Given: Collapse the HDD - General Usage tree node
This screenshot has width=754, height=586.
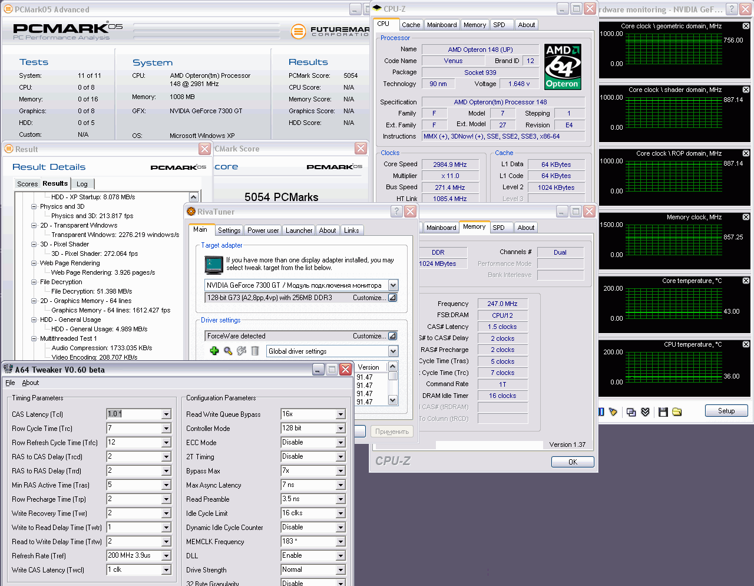Looking at the screenshot, I should pos(34,320).
